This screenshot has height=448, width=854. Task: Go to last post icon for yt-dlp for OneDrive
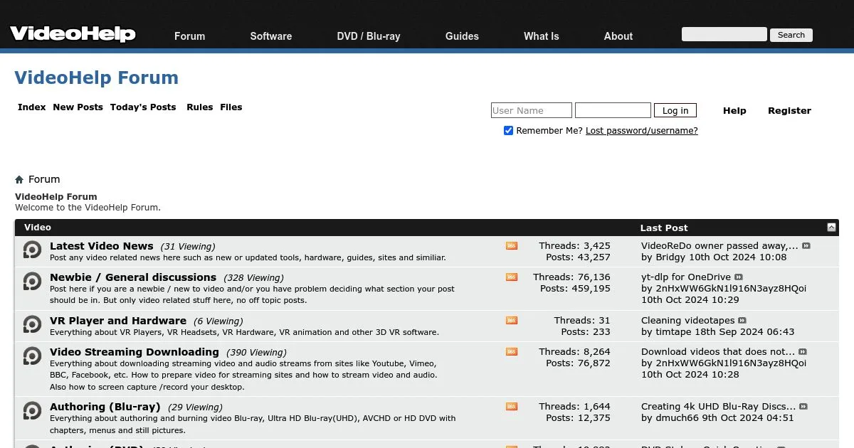click(x=739, y=277)
